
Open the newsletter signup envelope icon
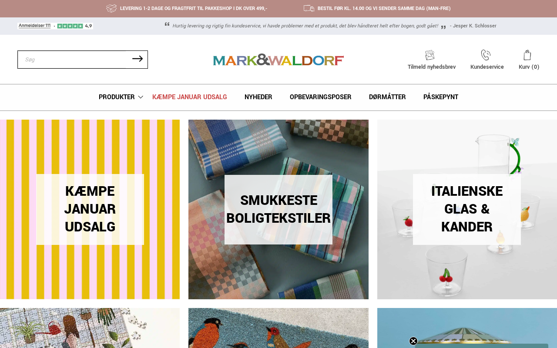pyautogui.click(x=430, y=55)
